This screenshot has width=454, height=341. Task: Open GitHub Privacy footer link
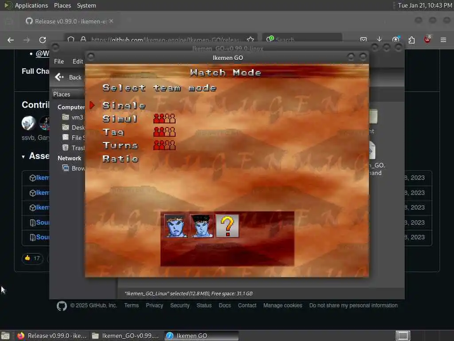(x=154, y=305)
